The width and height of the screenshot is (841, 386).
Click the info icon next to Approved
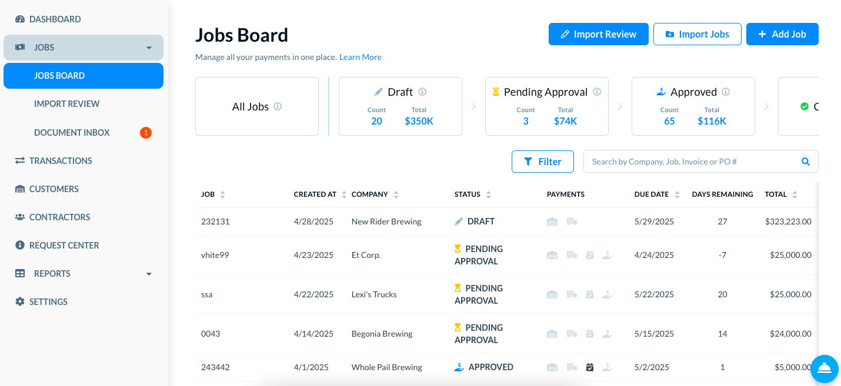[726, 92]
